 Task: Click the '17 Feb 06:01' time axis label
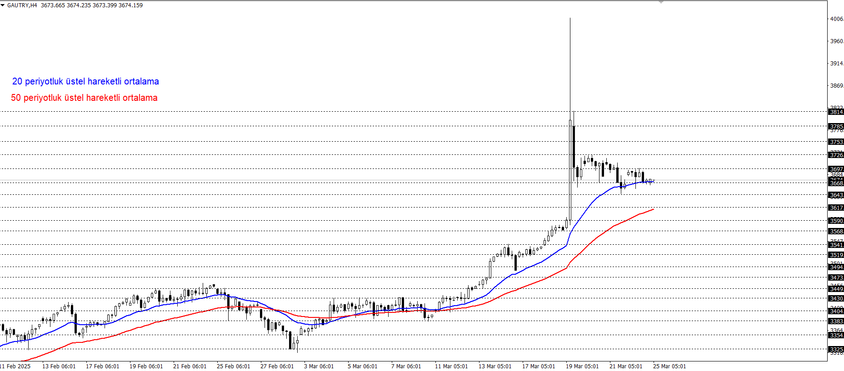102,366
